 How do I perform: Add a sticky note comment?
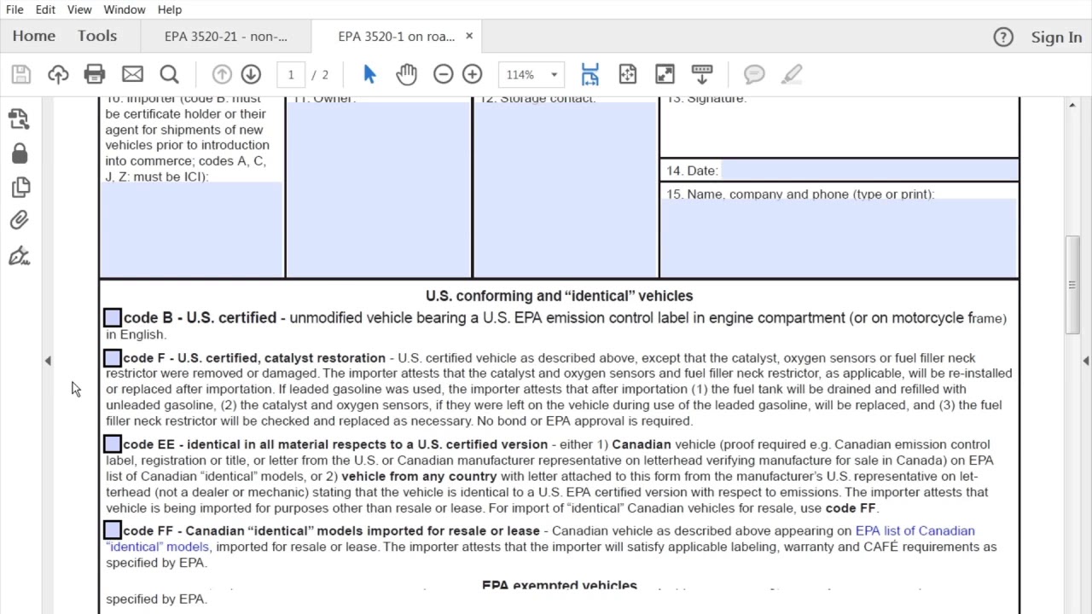click(x=754, y=74)
